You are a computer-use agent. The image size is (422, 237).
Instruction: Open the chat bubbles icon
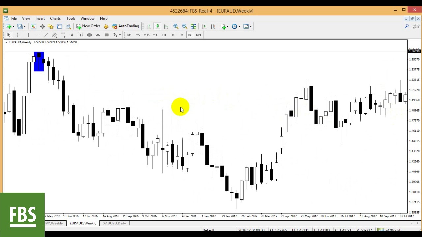pyautogui.click(x=416, y=26)
